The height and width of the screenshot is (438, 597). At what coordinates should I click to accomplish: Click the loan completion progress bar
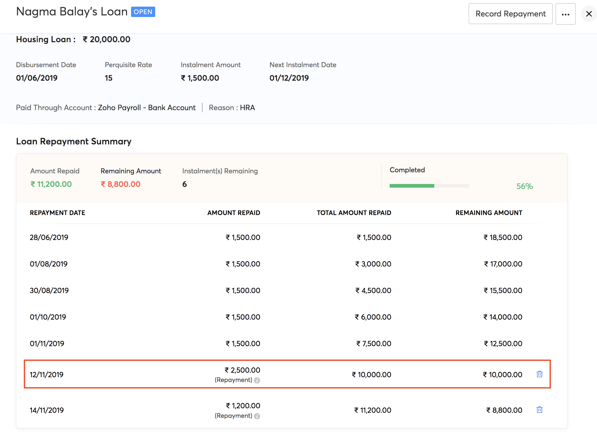coord(429,186)
